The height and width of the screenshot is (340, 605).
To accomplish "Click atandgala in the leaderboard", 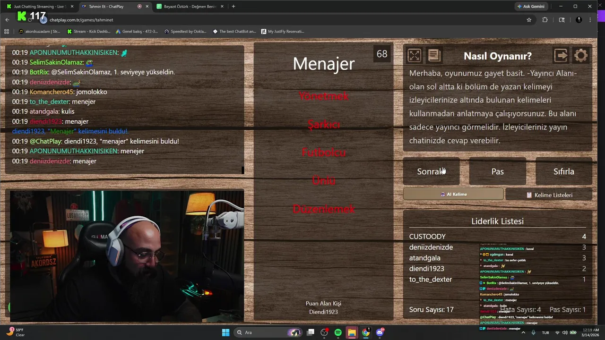I will pos(424,258).
